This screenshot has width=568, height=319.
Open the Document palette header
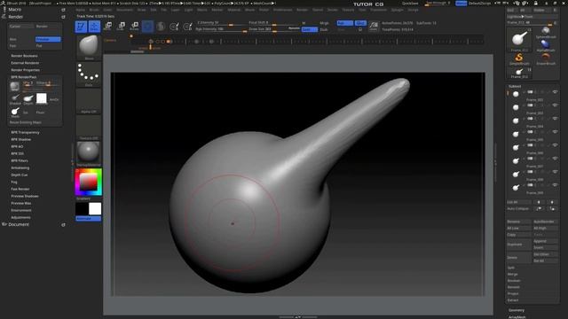(19, 224)
